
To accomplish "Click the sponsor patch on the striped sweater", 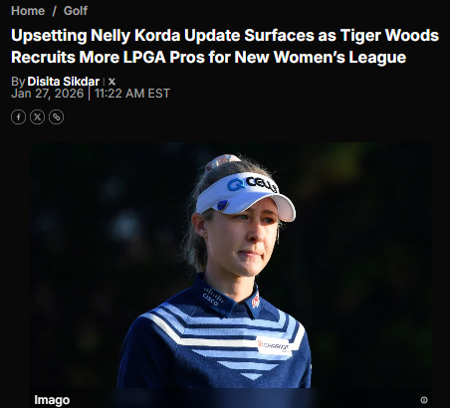I will pos(274,346).
